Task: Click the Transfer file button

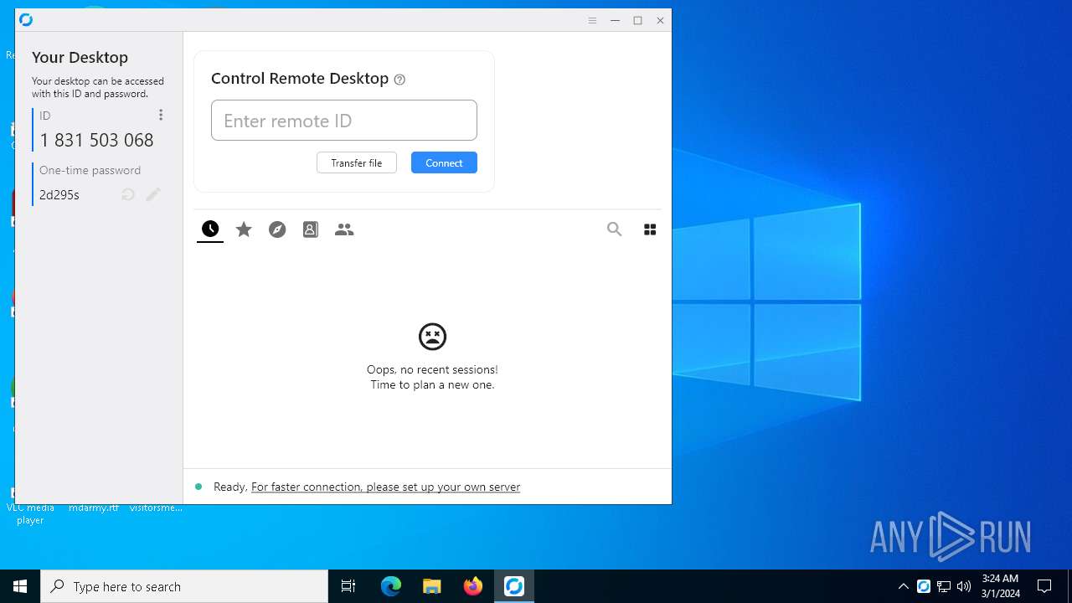Action: tap(357, 163)
